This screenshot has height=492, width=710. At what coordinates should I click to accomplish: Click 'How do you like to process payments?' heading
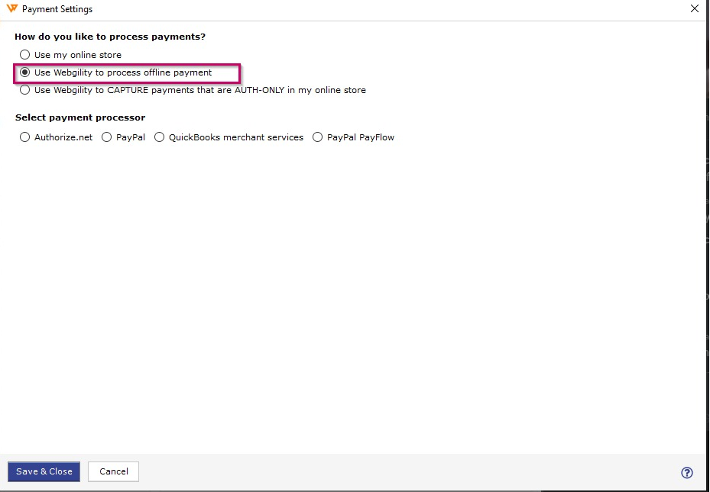(x=110, y=37)
